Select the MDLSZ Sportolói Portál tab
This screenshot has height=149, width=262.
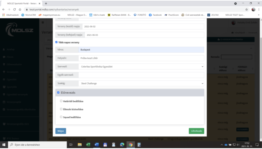pos(22,3)
